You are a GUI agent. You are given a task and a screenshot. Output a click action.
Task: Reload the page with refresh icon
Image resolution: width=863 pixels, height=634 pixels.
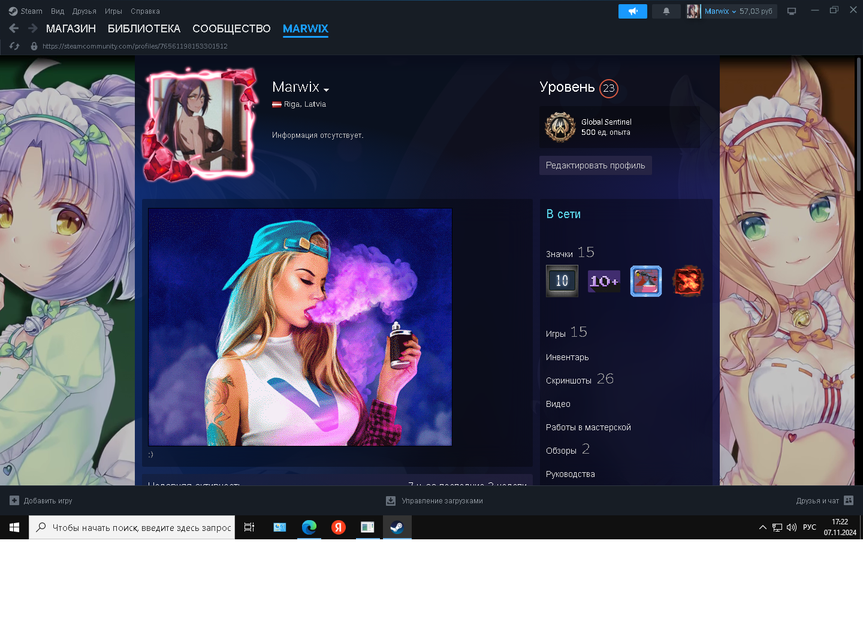click(x=14, y=46)
